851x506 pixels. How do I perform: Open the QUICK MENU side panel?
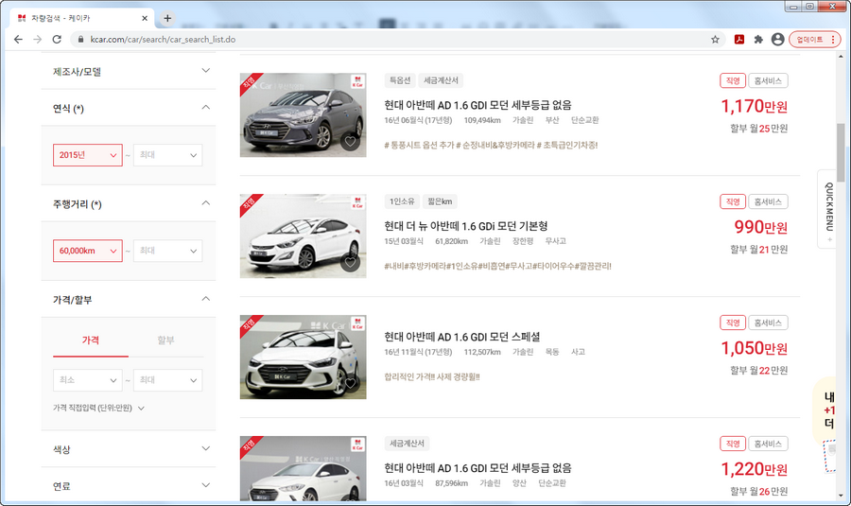coord(827,209)
